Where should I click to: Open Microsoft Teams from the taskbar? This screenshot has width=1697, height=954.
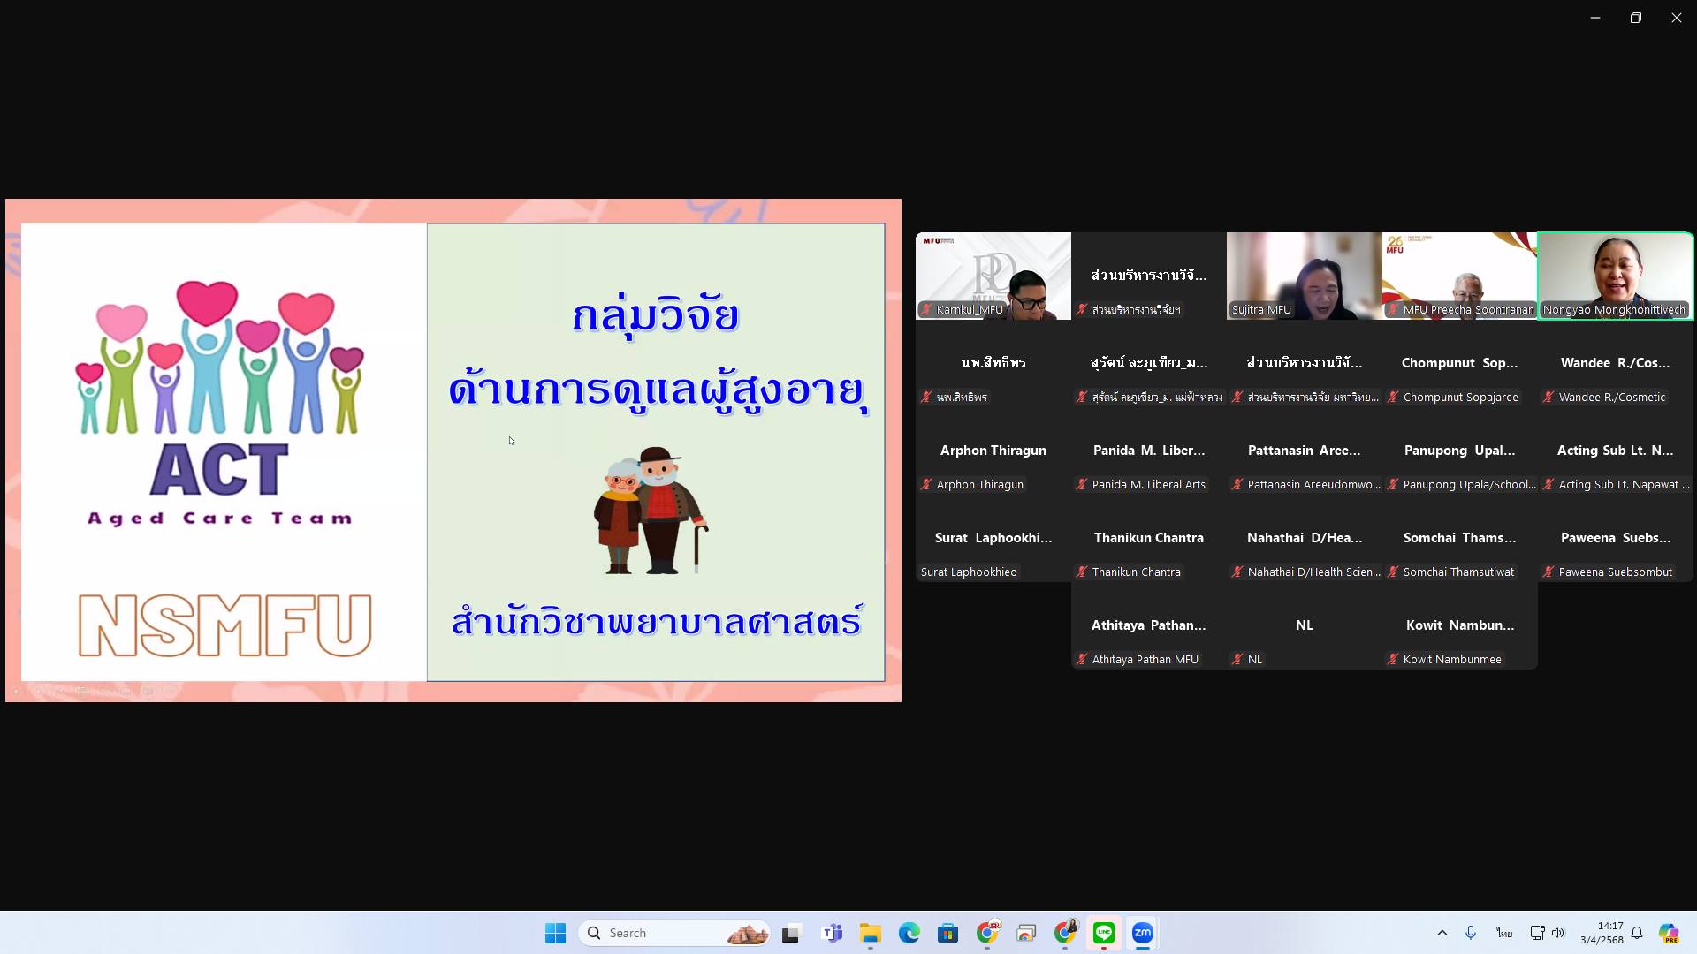(832, 933)
